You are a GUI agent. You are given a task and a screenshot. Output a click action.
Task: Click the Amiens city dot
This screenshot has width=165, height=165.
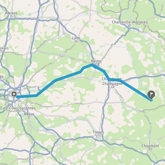point(11,16)
